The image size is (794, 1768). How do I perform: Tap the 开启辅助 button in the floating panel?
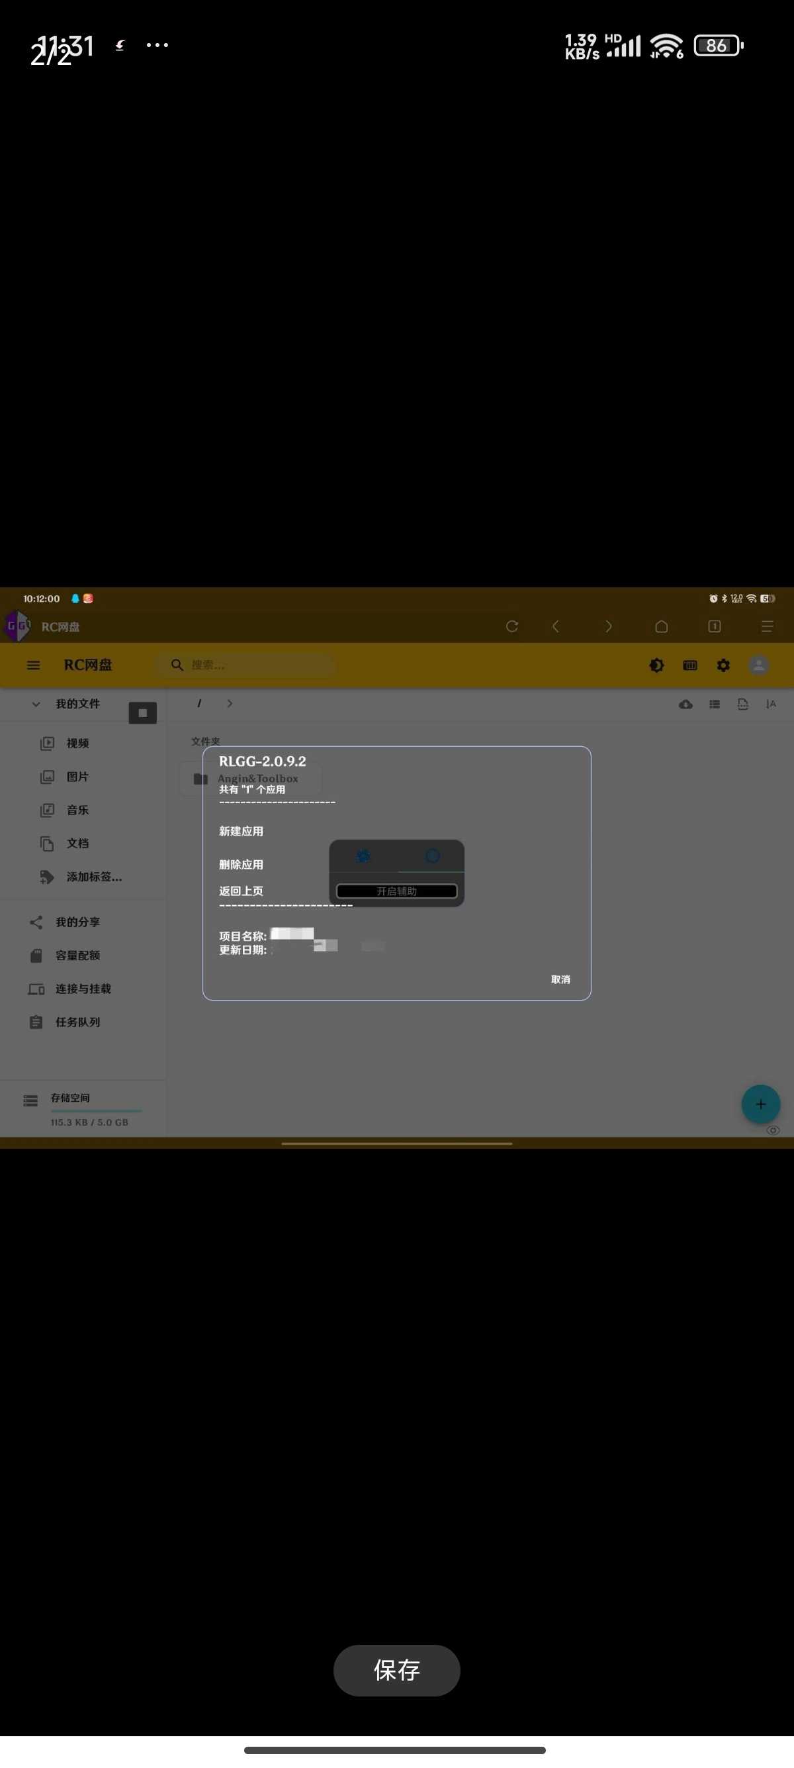(x=396, y=891)
